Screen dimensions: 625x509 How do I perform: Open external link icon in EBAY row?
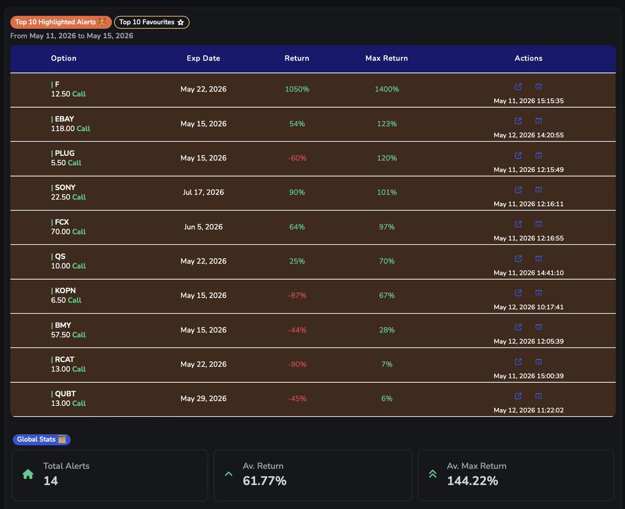pyautogui.click(x=518, y=121)
